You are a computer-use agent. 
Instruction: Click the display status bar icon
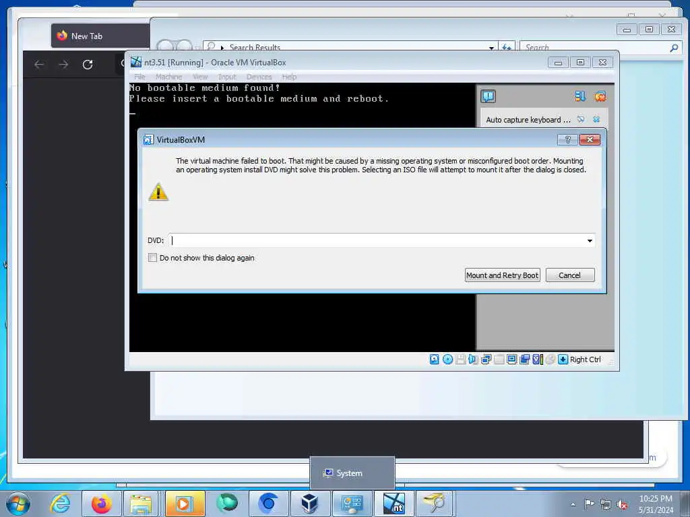(x=511, y=359)
